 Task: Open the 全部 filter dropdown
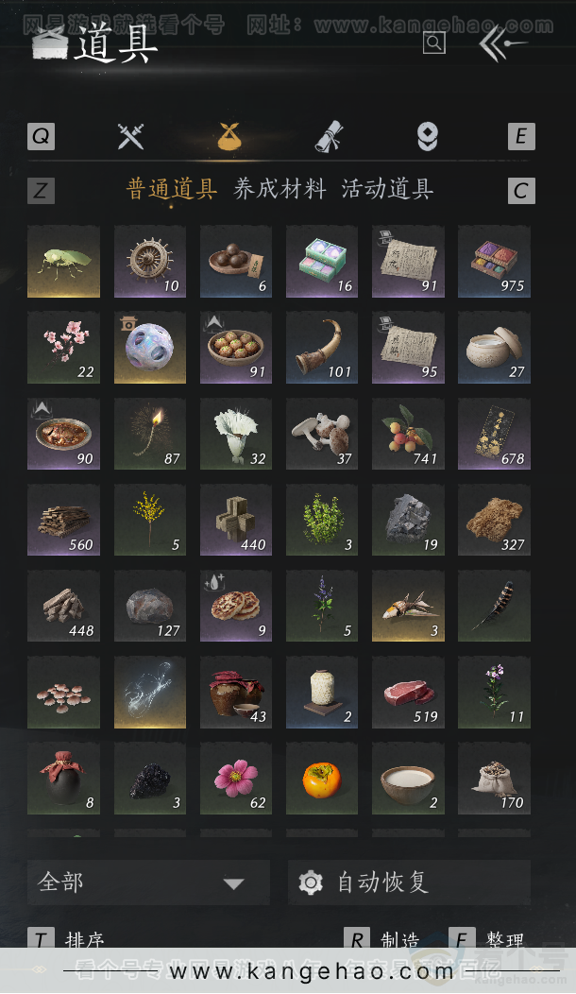click(x=148, y=883)
